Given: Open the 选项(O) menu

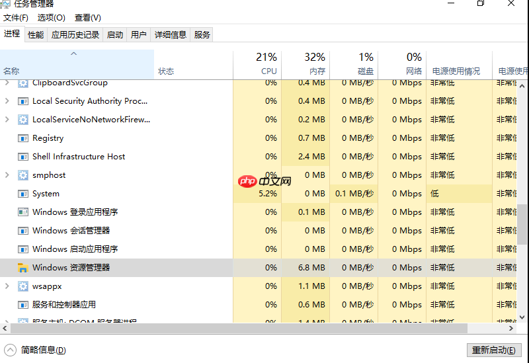Looking at the screenshot, I should coord(51,18).
